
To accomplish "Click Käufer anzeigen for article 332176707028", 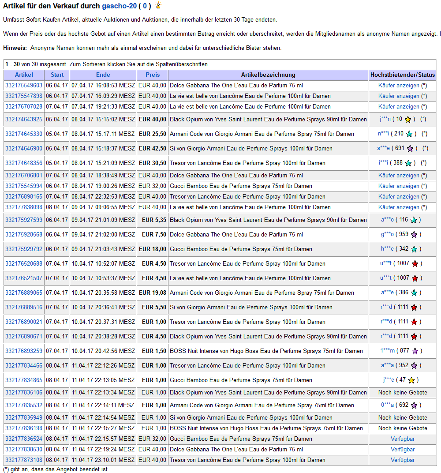I will coord(399,106).
